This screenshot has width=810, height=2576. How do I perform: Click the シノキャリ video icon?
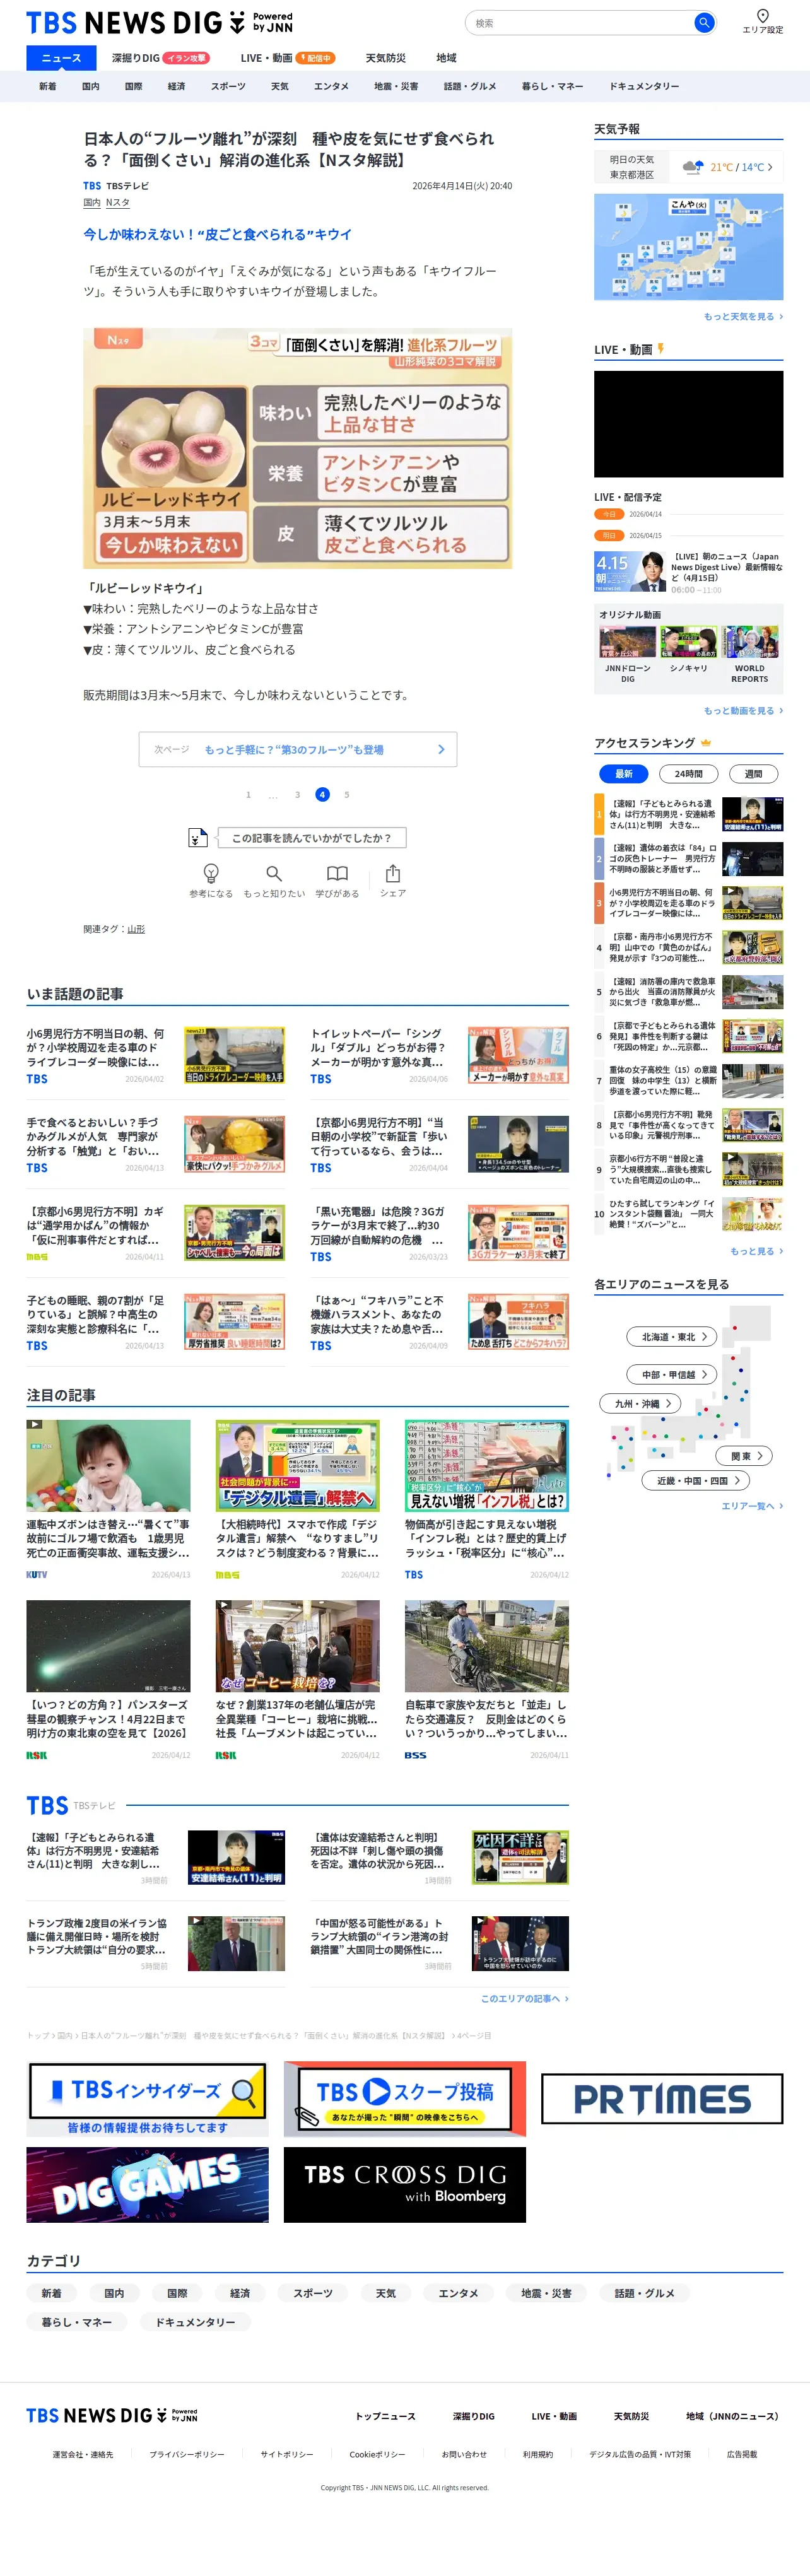[x=688, y=641]
